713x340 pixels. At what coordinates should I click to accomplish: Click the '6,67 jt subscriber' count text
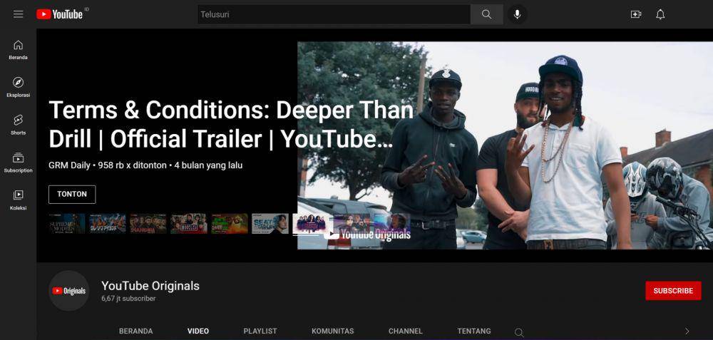click(x=128, y=299)
